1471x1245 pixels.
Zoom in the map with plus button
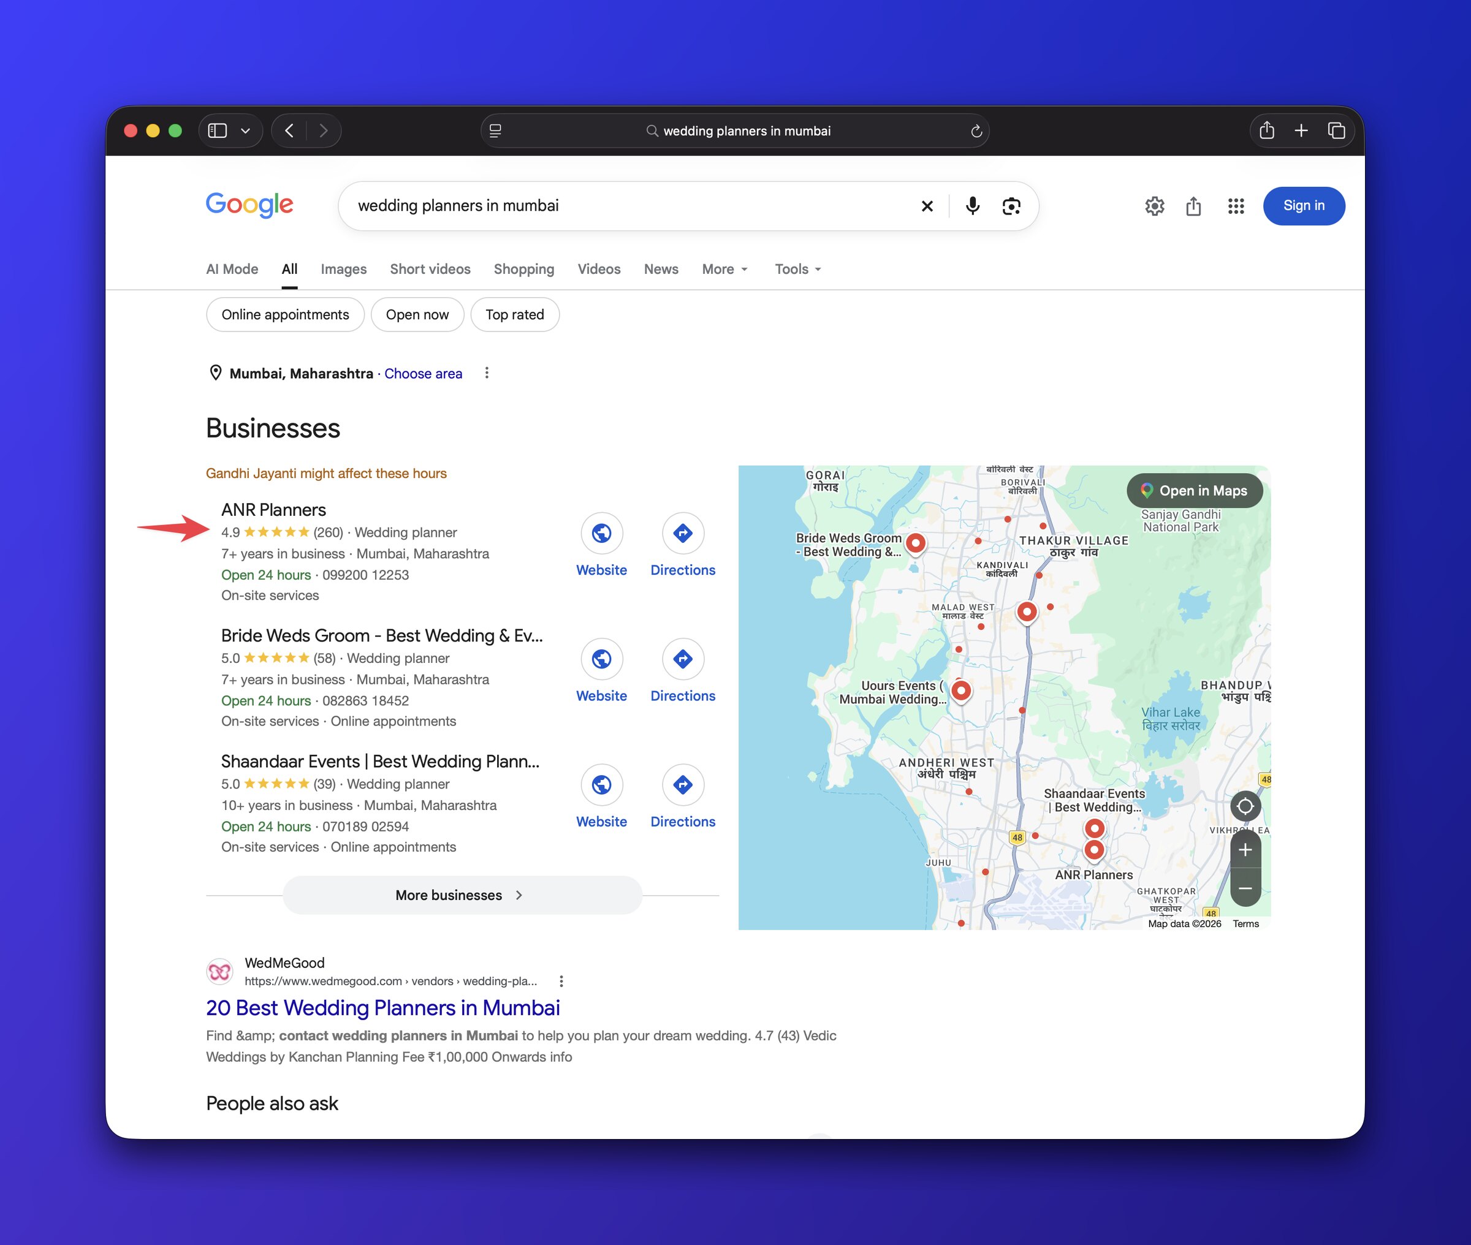click(1245, 850)
